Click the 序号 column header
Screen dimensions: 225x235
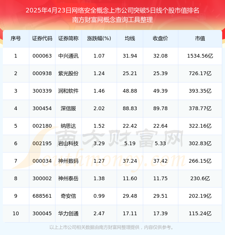tap(16, 38)
